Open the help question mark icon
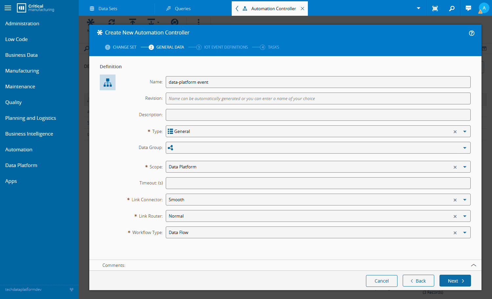 472,33
